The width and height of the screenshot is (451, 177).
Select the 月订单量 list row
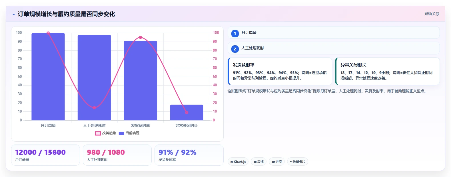pos(333,32)
